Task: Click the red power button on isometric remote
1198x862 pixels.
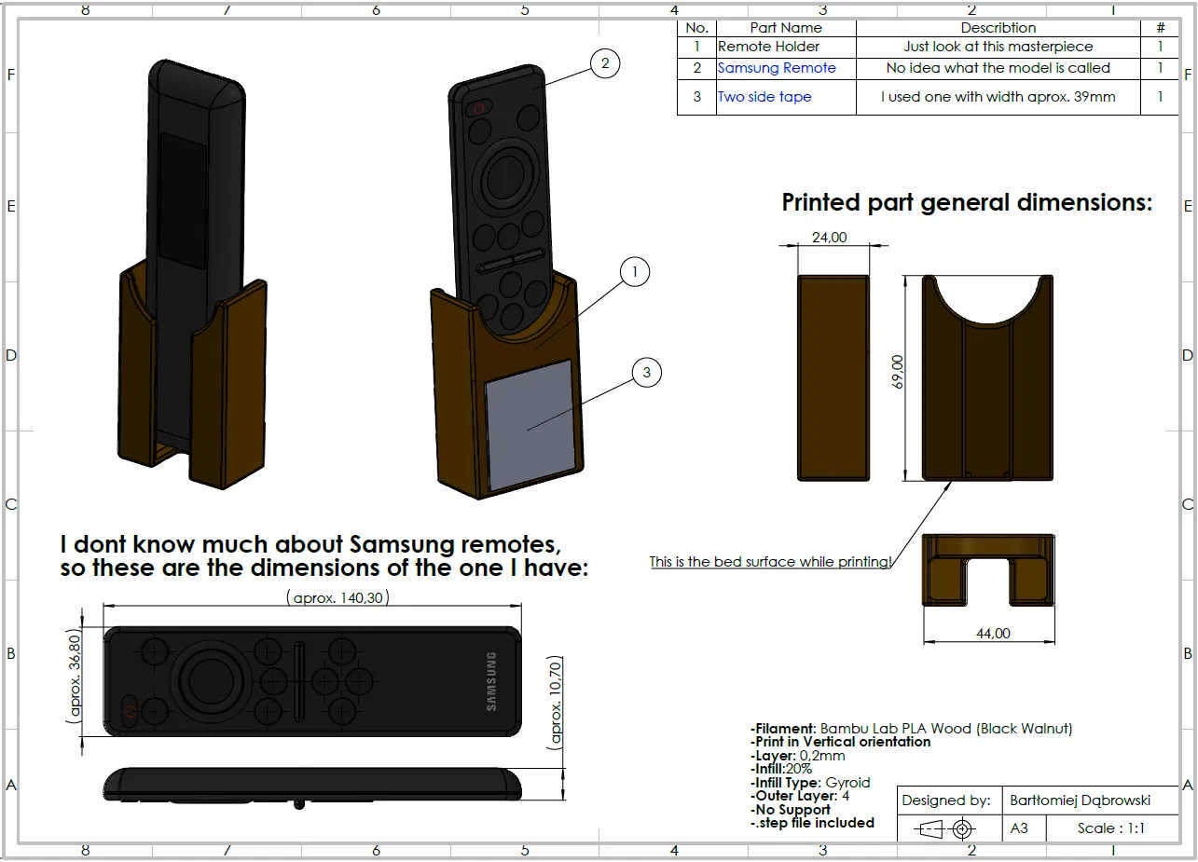Action: pos(477,108)
